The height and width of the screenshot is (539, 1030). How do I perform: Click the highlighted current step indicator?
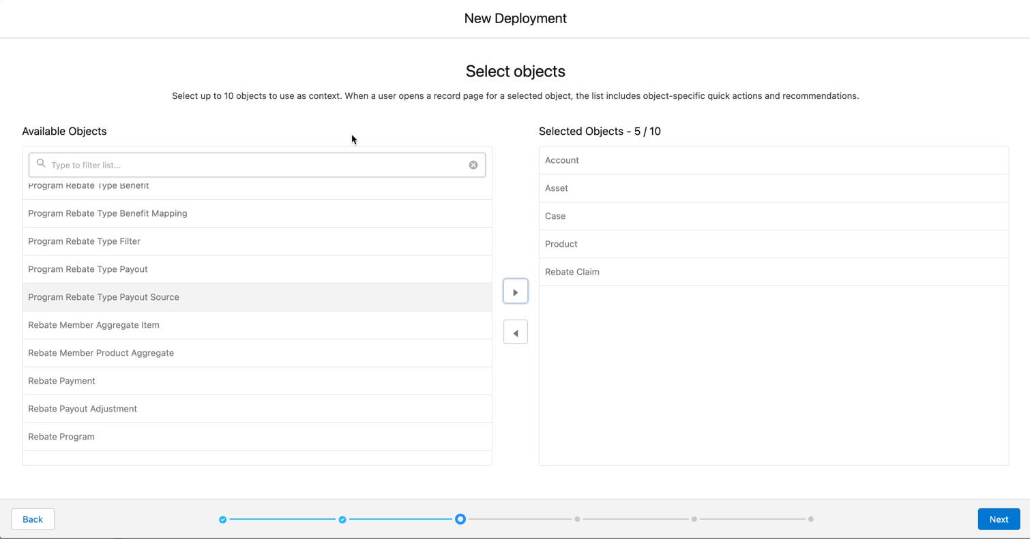coord(460,519)
